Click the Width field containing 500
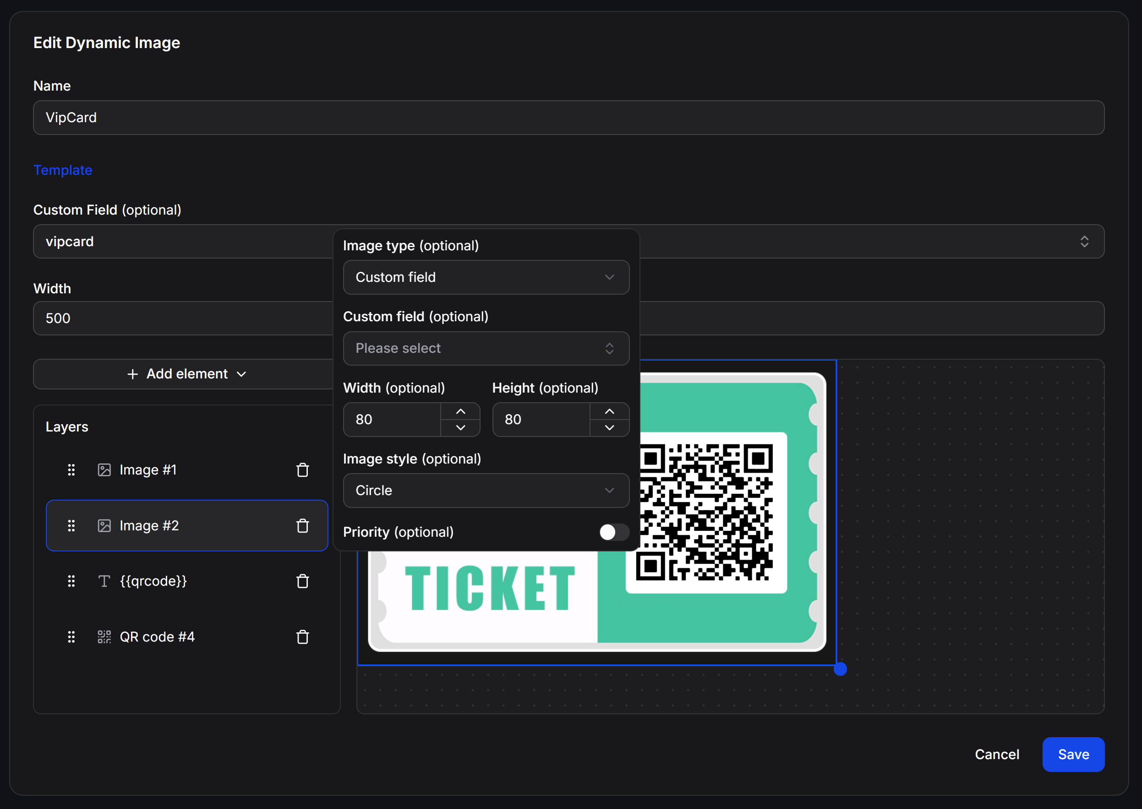The image size is (1142, 809). (x=184, y=318)
